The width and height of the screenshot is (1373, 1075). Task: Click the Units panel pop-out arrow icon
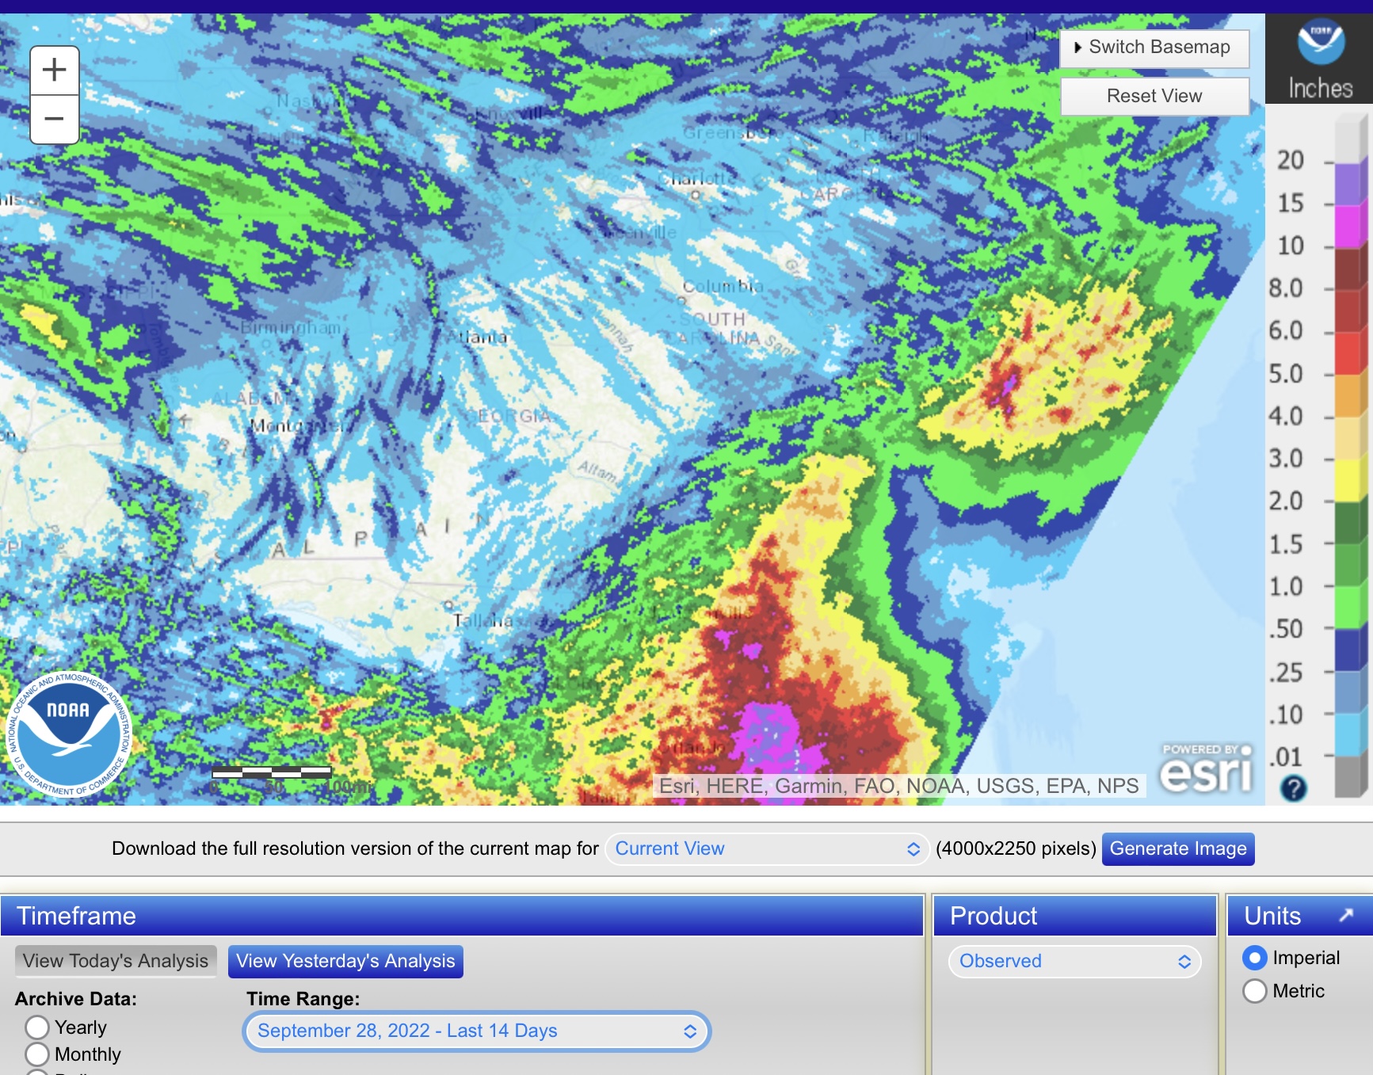pyautogui.click(x=1345, y=915)
